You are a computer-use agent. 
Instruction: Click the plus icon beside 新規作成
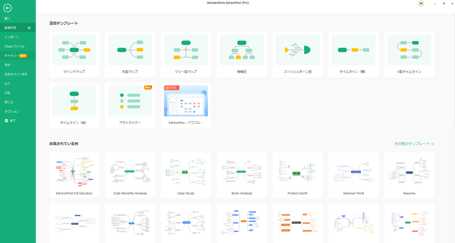[x=29, y=28]
